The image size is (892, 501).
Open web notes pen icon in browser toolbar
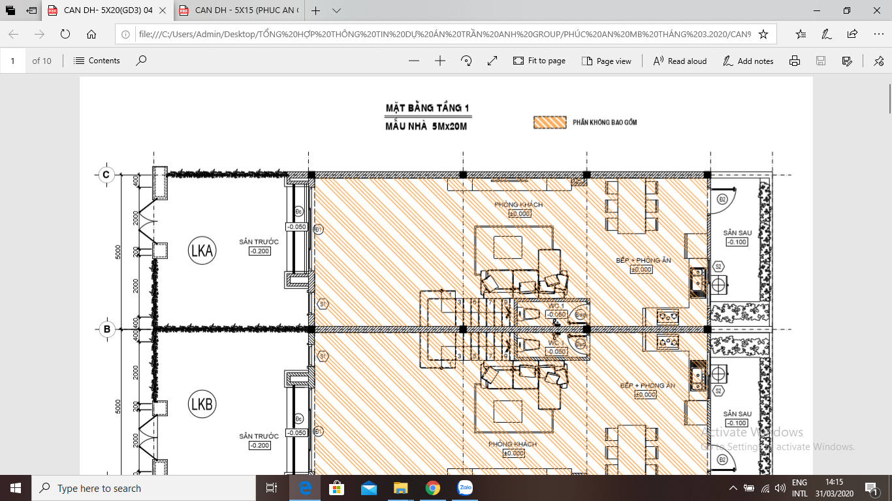point(826,34)
